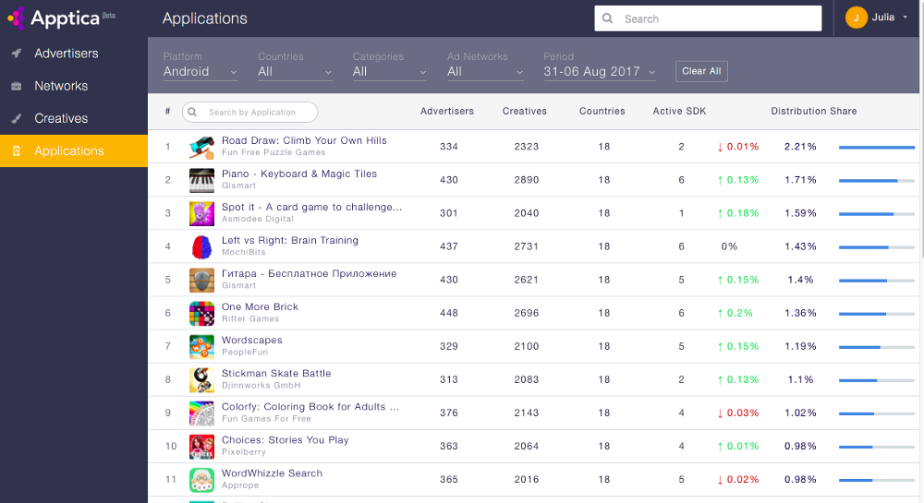Screen dimensions: 924x503
Task: Click the Advertisers rocket icon
Action: [17, 54]
